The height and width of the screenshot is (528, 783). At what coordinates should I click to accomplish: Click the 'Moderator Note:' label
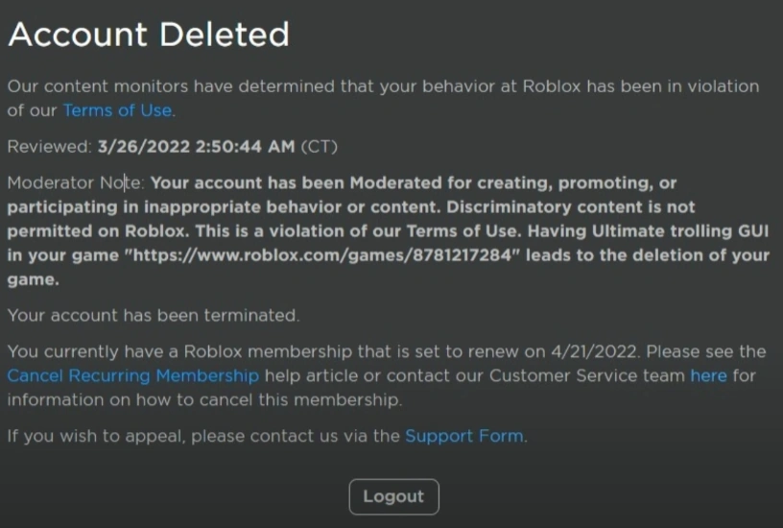click(x=75, y=182)
